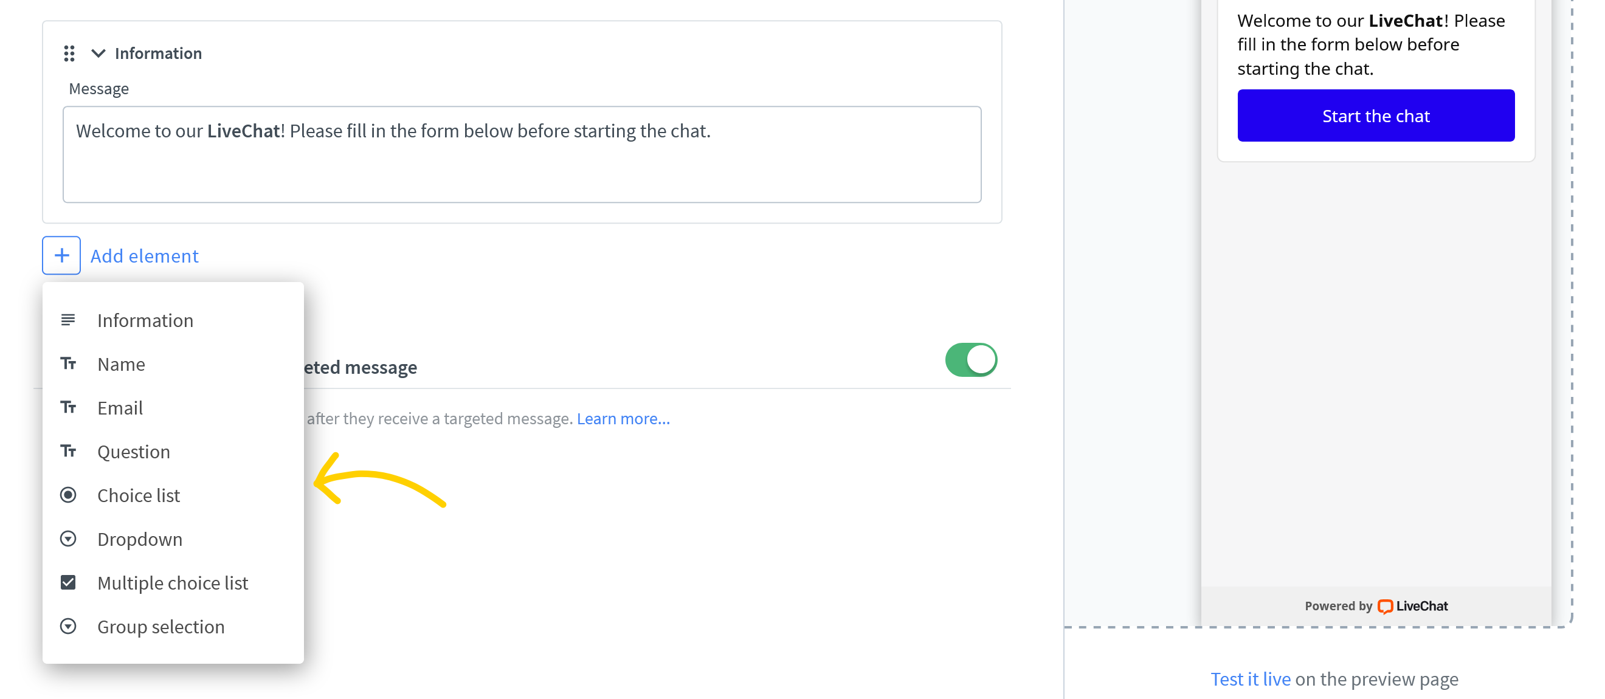Click the Message input text field

[x=521, y=154]
